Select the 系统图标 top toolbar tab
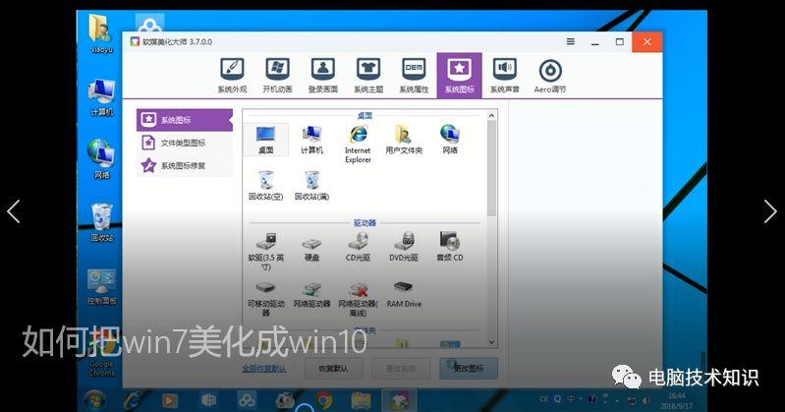This screenshot has width=785, height=412. coord(459,75)
